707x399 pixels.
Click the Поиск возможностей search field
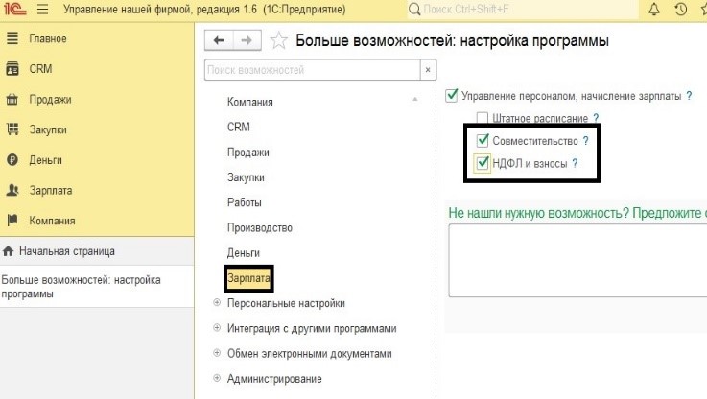[x=312, y=70]
